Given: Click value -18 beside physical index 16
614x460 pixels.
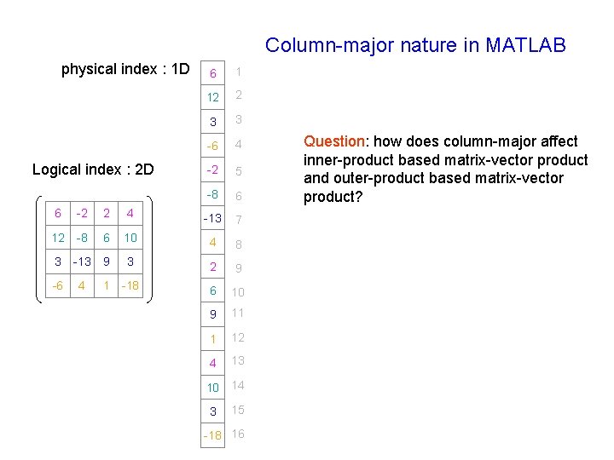Looking at the screenshot, I should [212, 435].
